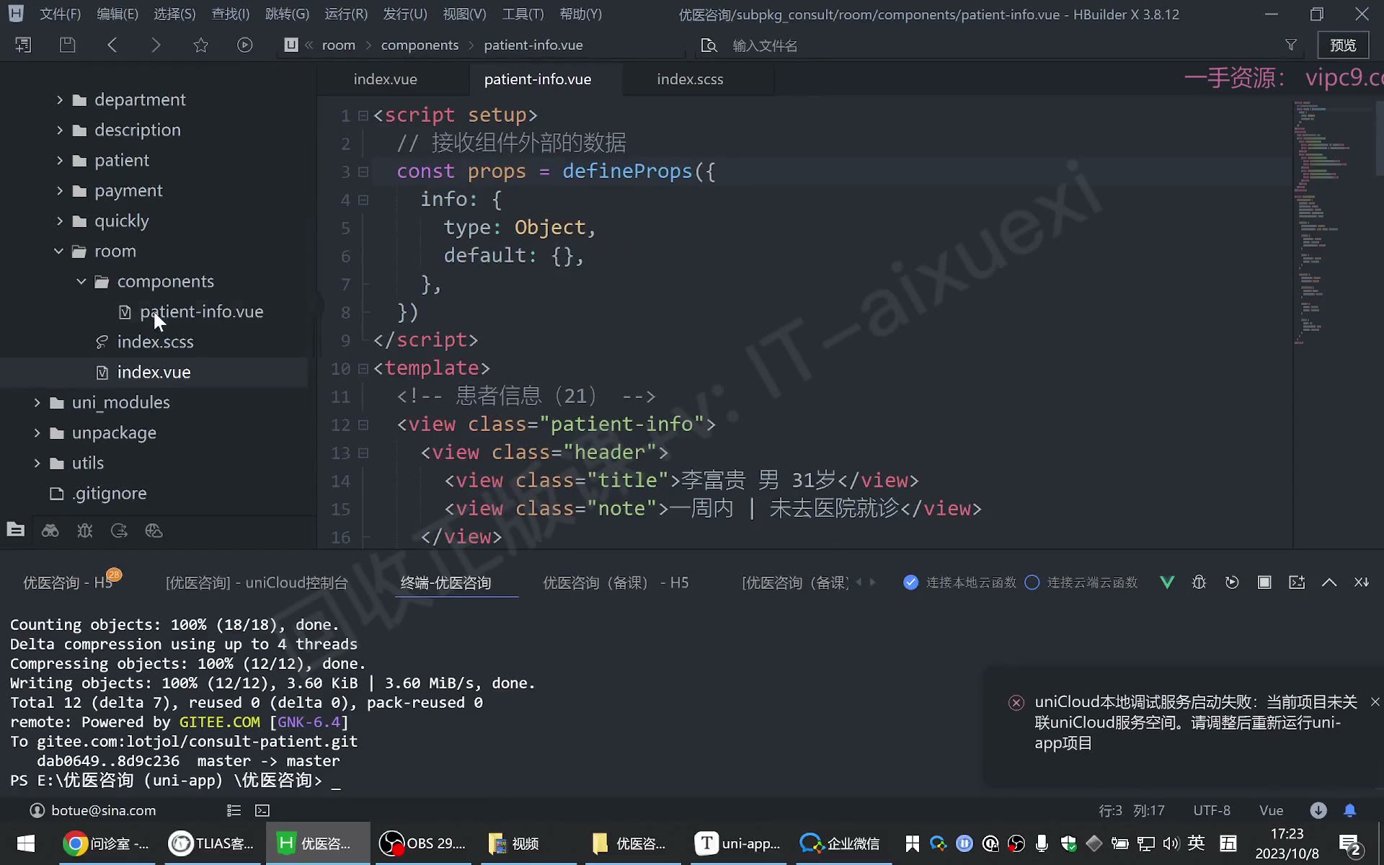
Task: Click the stop square icon in console toolbar
Action: 1264,582
